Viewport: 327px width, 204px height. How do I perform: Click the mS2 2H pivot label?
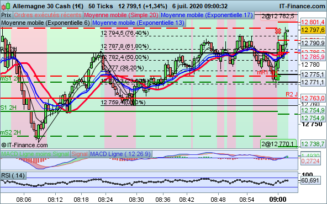coord(10,132)
